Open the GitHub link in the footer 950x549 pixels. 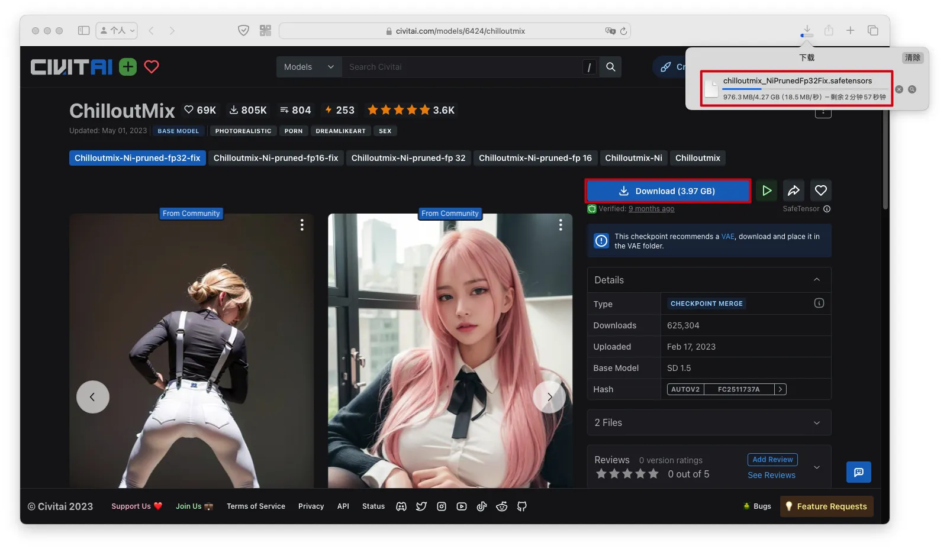pyautogui.click(x=522, y=506)
